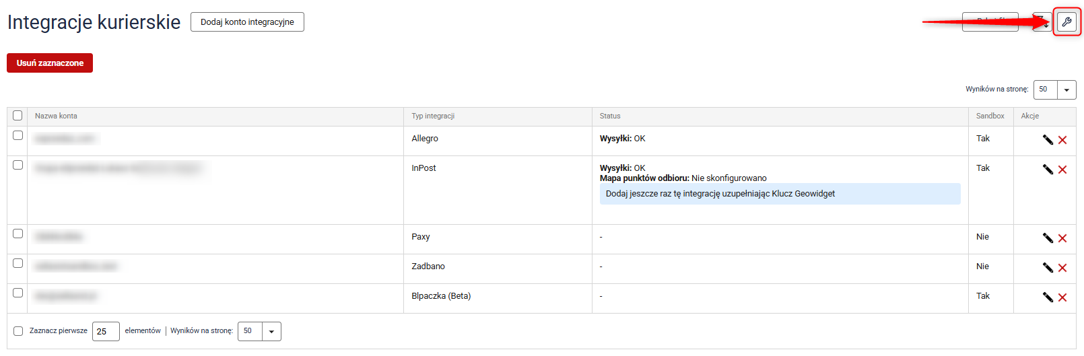Open the bottom 'Wyników na stronę' dropdown
The height and width of the screenshot is (356, 1084).
pyautogui.click(x=271, y=331)
